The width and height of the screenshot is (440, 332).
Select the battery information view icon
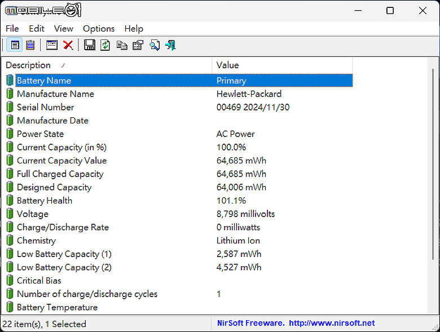click(x=15, y=45)
